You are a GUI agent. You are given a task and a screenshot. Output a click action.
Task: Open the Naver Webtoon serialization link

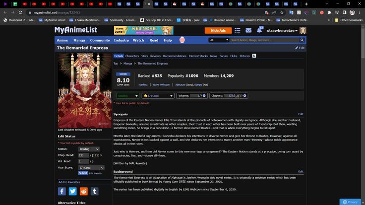click(x=161, y=85)
